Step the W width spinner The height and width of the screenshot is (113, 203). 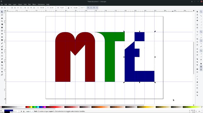66,8
